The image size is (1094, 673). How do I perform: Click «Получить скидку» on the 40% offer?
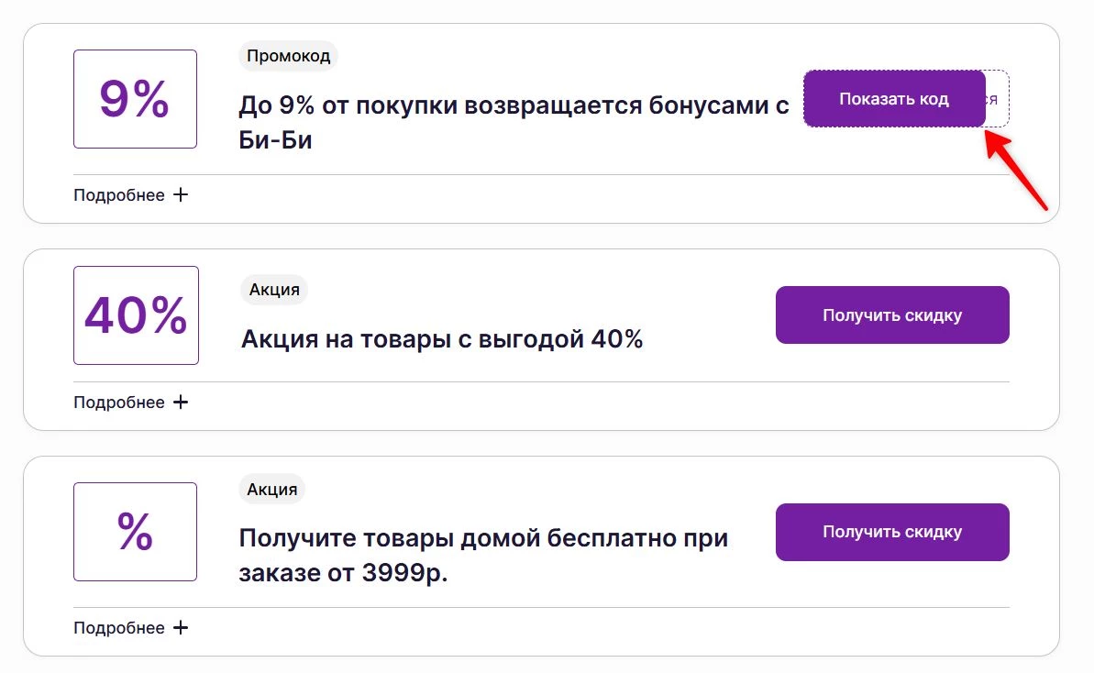[891, 314]
